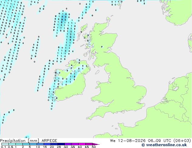Click the 'ARPEGE' model name label
Image resolution: width=192 pixels, height=148 pixels.
pos(49,141)
